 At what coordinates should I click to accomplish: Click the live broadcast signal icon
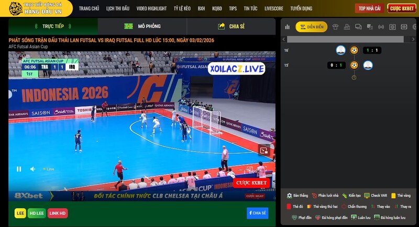(381, 27)
